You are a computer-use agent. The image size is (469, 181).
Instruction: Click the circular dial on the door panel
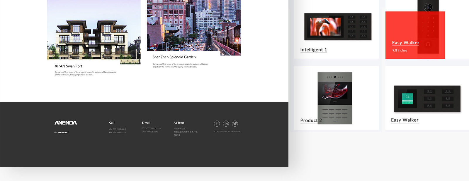(x=428, y=7)
